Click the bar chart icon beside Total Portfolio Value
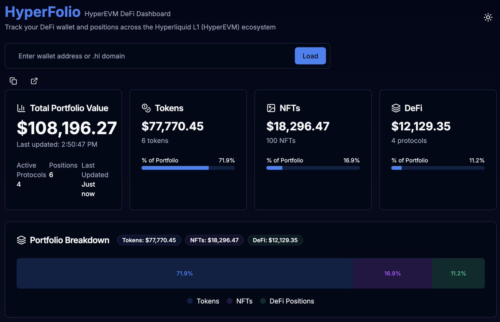The width and height of the screenshot is (500, 322). tap(21, 108)
